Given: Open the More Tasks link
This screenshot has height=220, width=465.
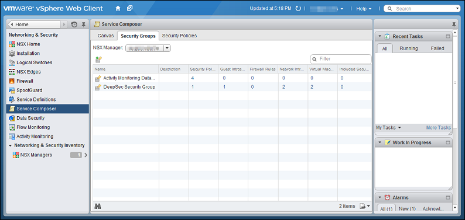Looking at the screenshot, I should coord(438,128).
